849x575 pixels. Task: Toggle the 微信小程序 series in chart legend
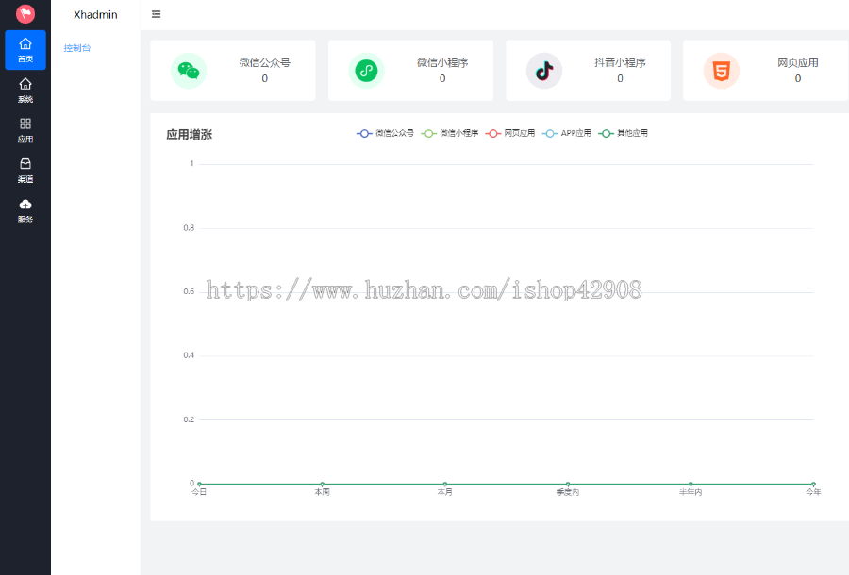[449, 133]
